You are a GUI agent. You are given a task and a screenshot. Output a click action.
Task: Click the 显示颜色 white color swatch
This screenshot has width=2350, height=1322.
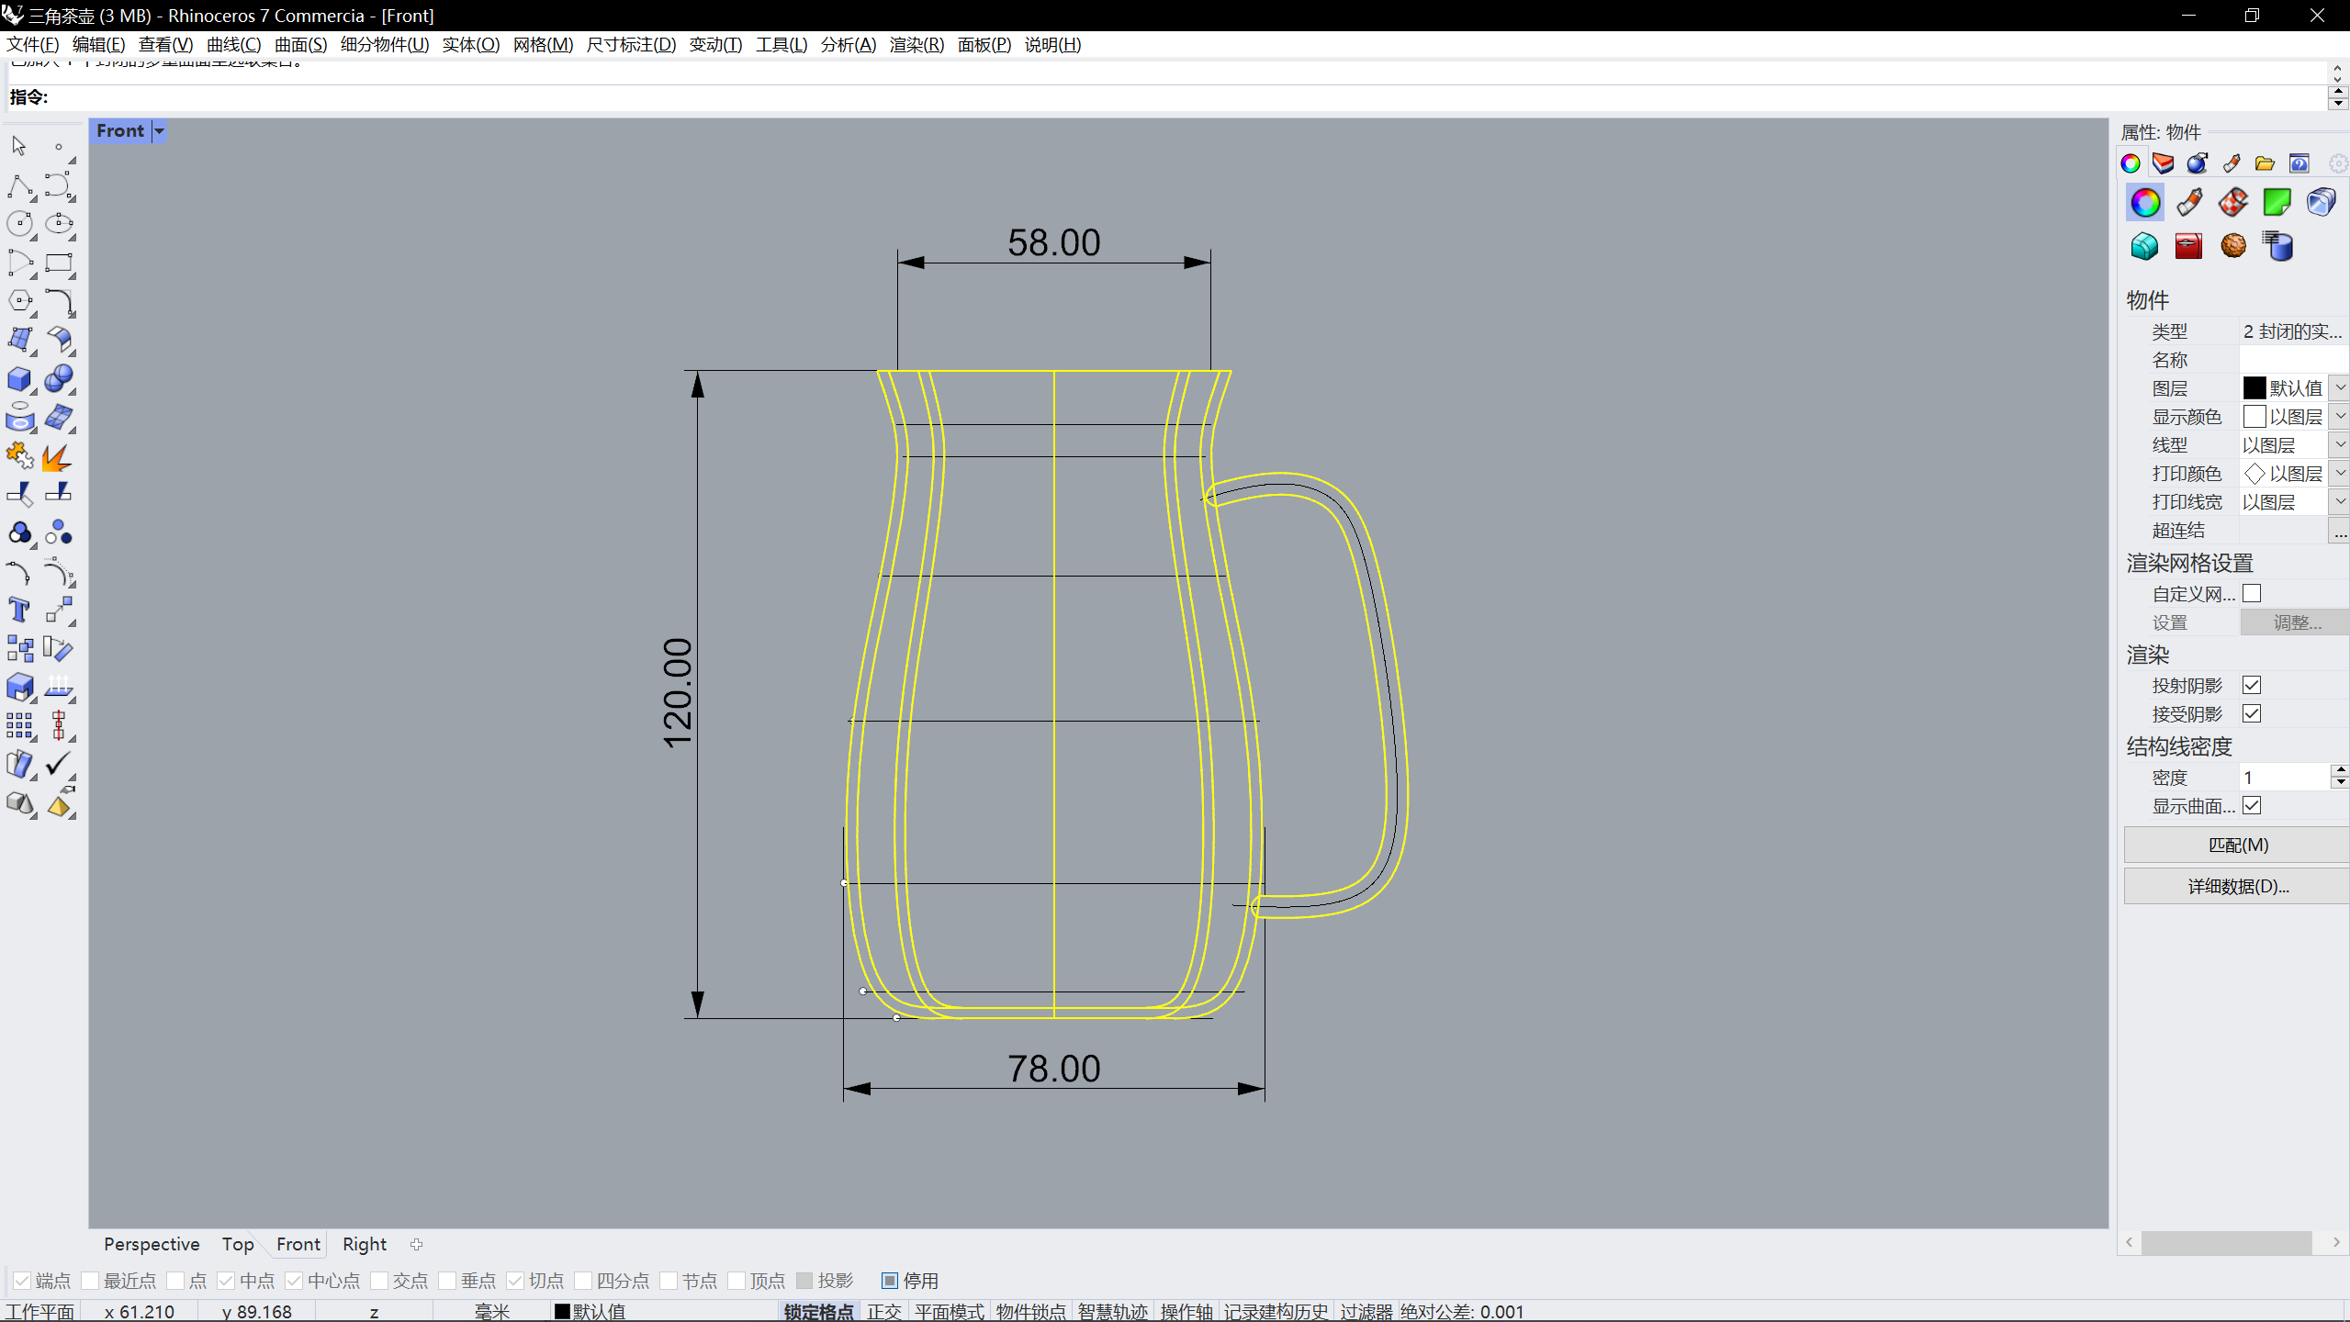[2254, 417]
